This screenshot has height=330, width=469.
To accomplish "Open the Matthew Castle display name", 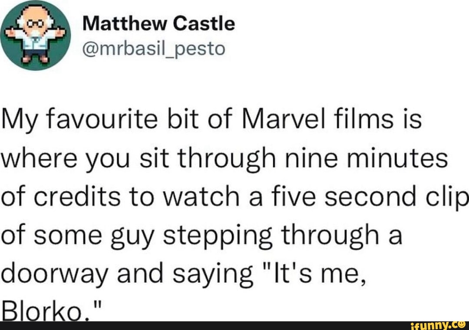I will point(159,24).
